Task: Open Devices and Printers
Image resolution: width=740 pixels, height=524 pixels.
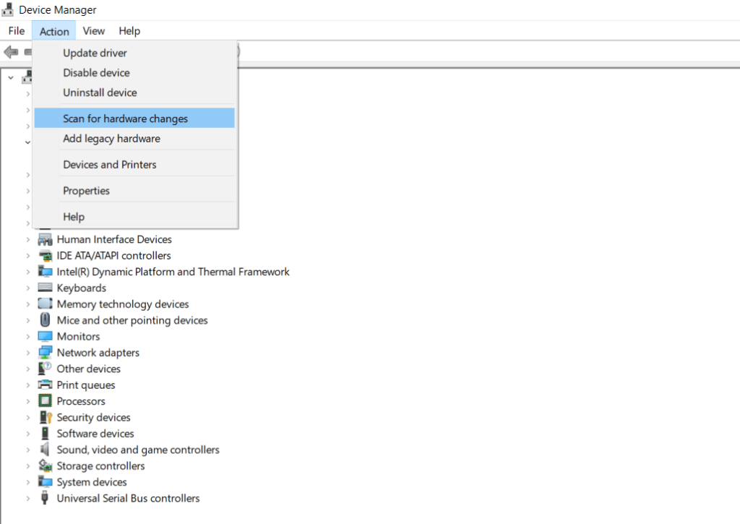Action: pos(109,164)
